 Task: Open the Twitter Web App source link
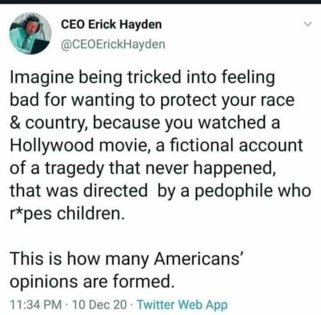point(182,305)
